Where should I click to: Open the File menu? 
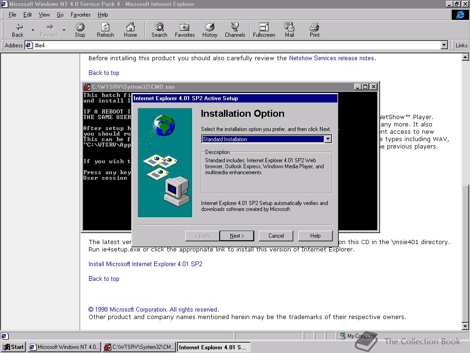[x=12, y=15]
